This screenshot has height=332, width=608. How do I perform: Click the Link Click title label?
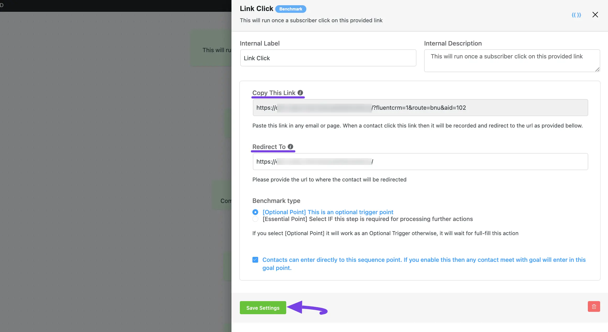click(256, 8)
